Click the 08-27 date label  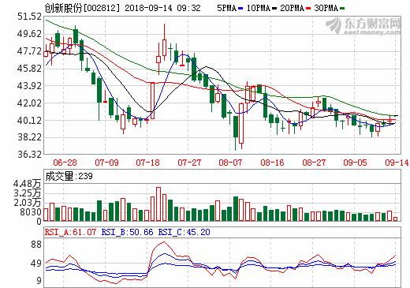point(314,163)
